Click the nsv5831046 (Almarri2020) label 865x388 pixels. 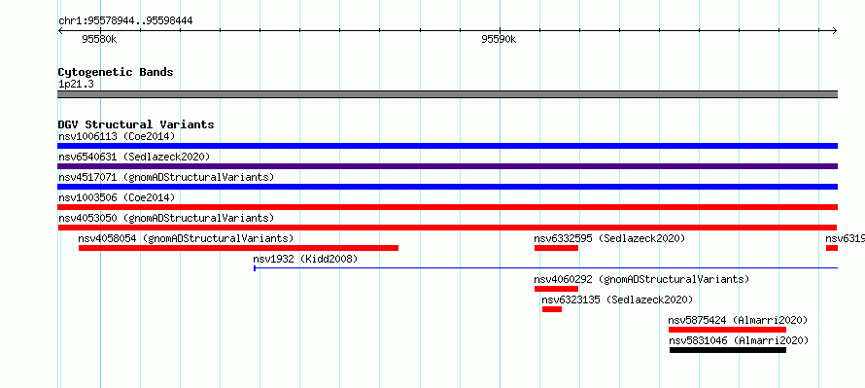[x=740, y=340]
